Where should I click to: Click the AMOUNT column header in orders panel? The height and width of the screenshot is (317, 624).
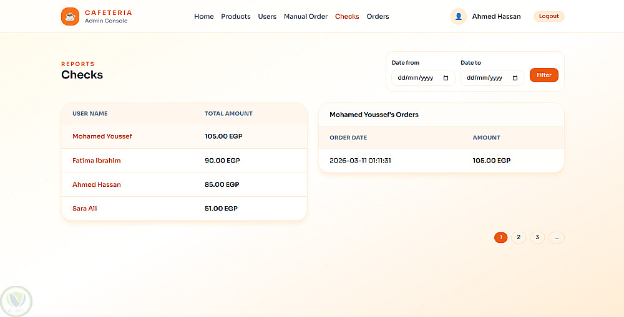[x=486, y=138]
